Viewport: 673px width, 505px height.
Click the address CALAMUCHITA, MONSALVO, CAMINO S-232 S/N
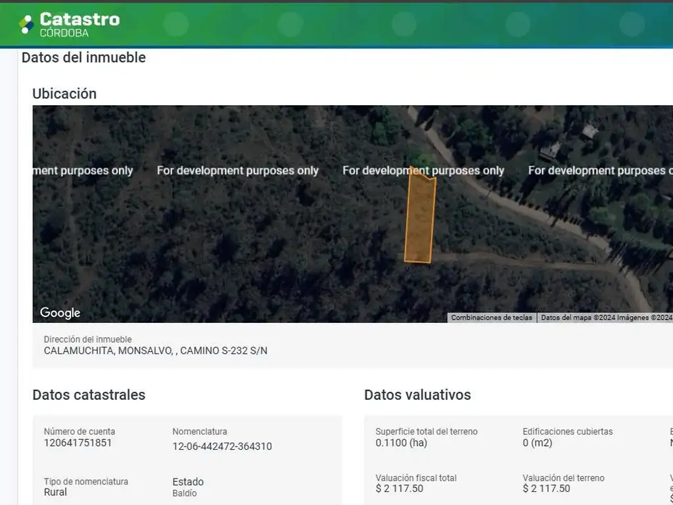click(x=155, y=350)
